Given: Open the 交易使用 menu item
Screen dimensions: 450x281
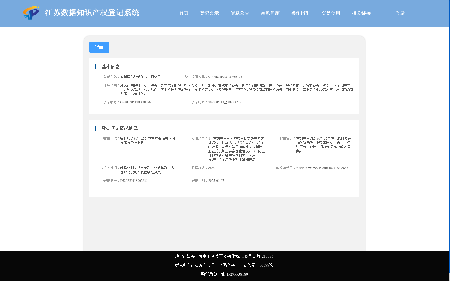Looking at the screenshot, I should [x=331, y=13].
